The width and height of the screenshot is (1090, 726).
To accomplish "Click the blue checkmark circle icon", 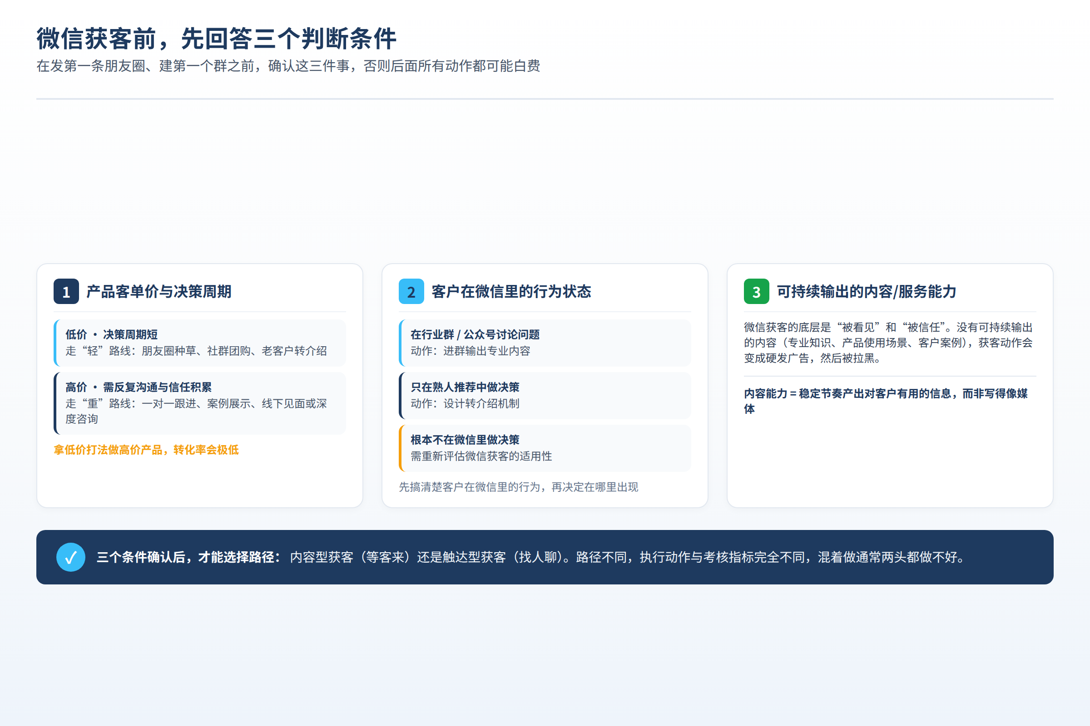I will [x=71, y=557].
